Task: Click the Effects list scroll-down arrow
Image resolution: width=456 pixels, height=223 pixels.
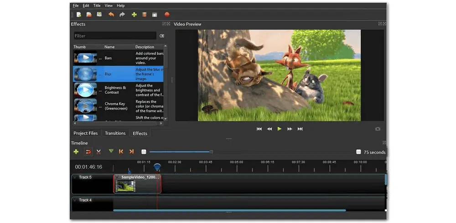Action: 166,119
